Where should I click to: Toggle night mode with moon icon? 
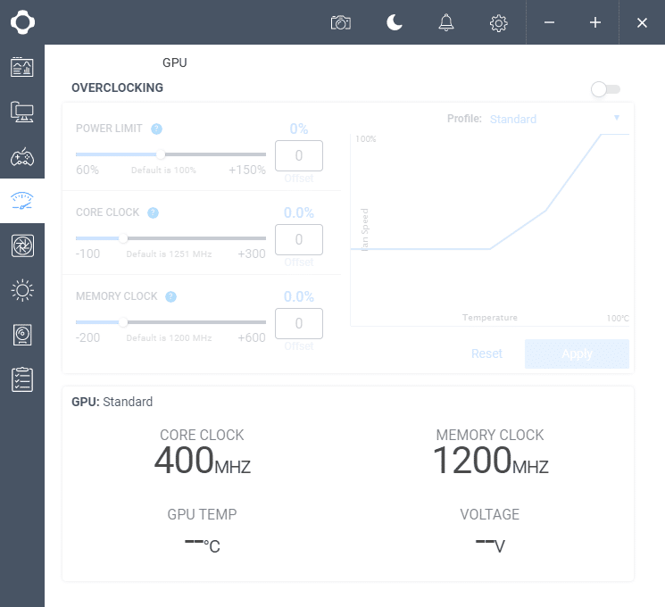[x=394, y=22]
